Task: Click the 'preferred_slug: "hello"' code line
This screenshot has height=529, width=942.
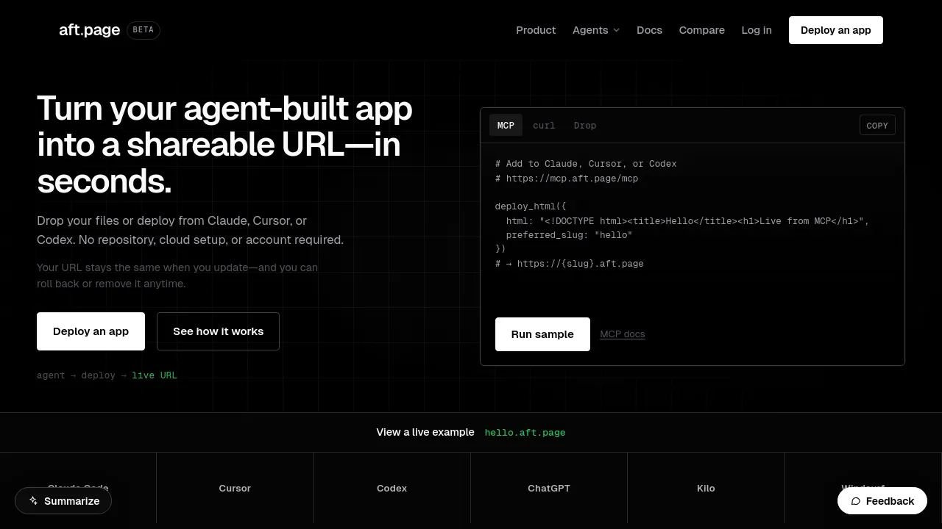Action: pos(569,235)
